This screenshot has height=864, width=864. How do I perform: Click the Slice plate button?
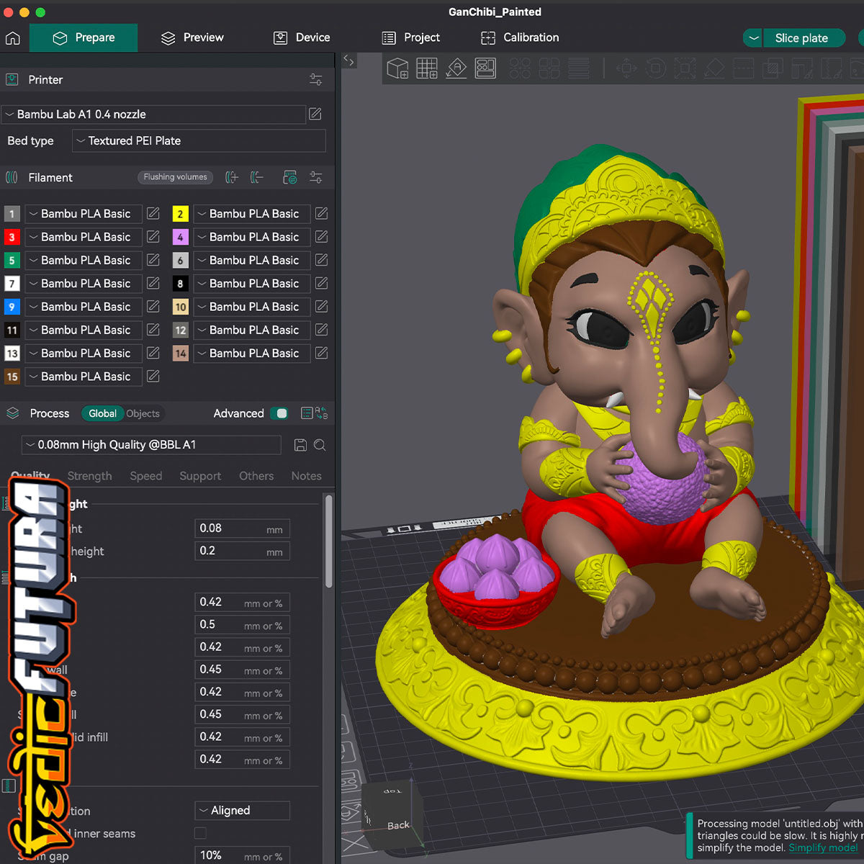pos(801,38)
